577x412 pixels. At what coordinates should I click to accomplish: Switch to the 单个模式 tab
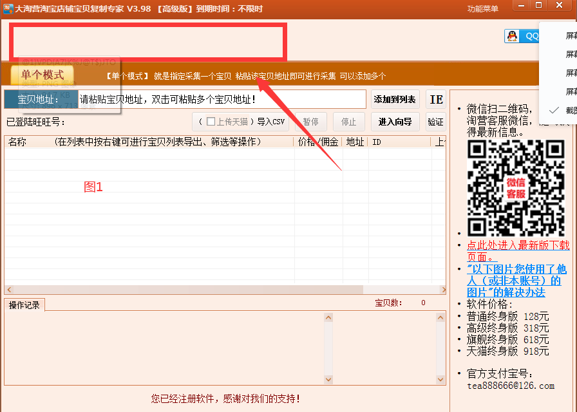(x=43, y=75)
